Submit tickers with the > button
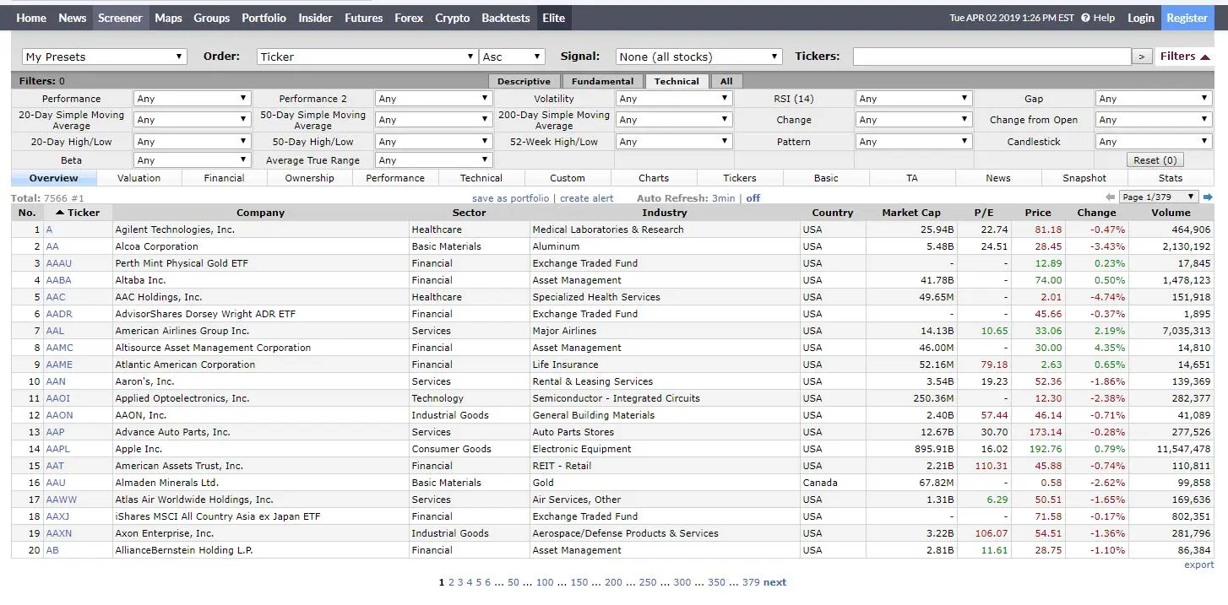1228x605 pixels. click(1142, 57)
